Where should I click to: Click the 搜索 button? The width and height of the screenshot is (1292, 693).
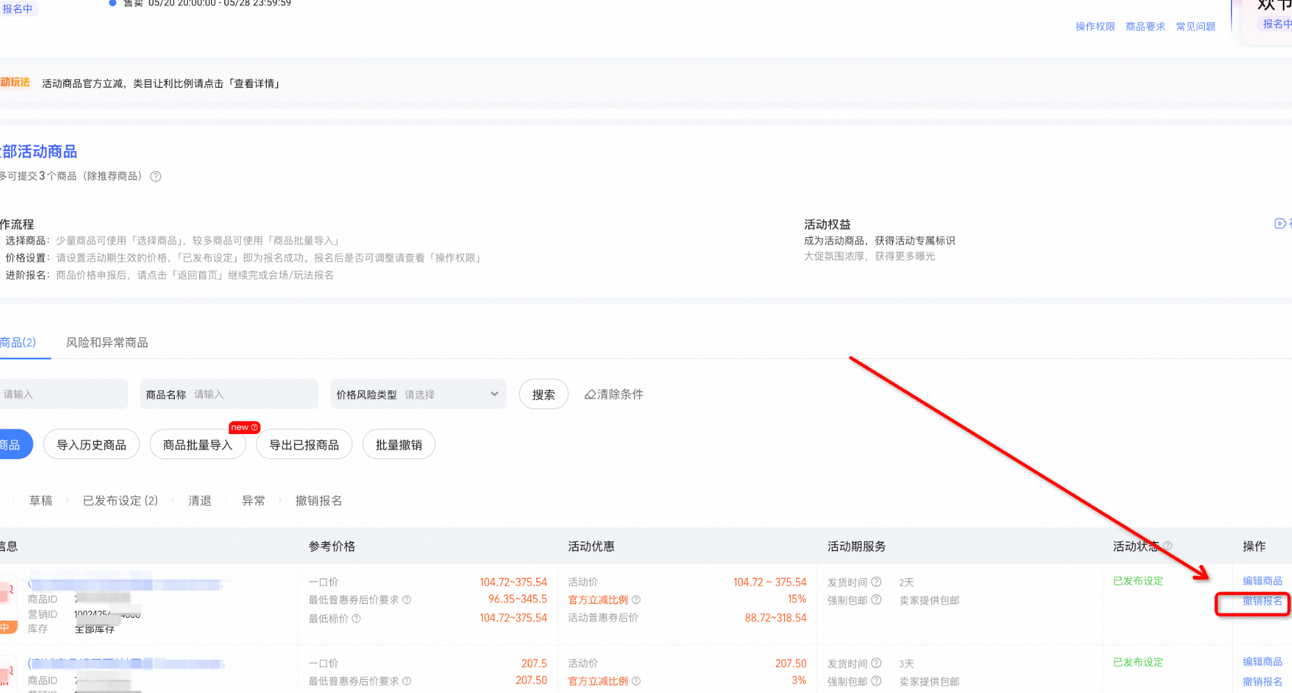[543, 395]
